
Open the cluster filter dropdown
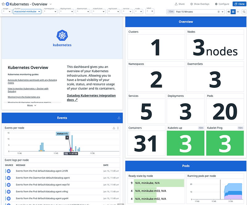tap(27, 12)
